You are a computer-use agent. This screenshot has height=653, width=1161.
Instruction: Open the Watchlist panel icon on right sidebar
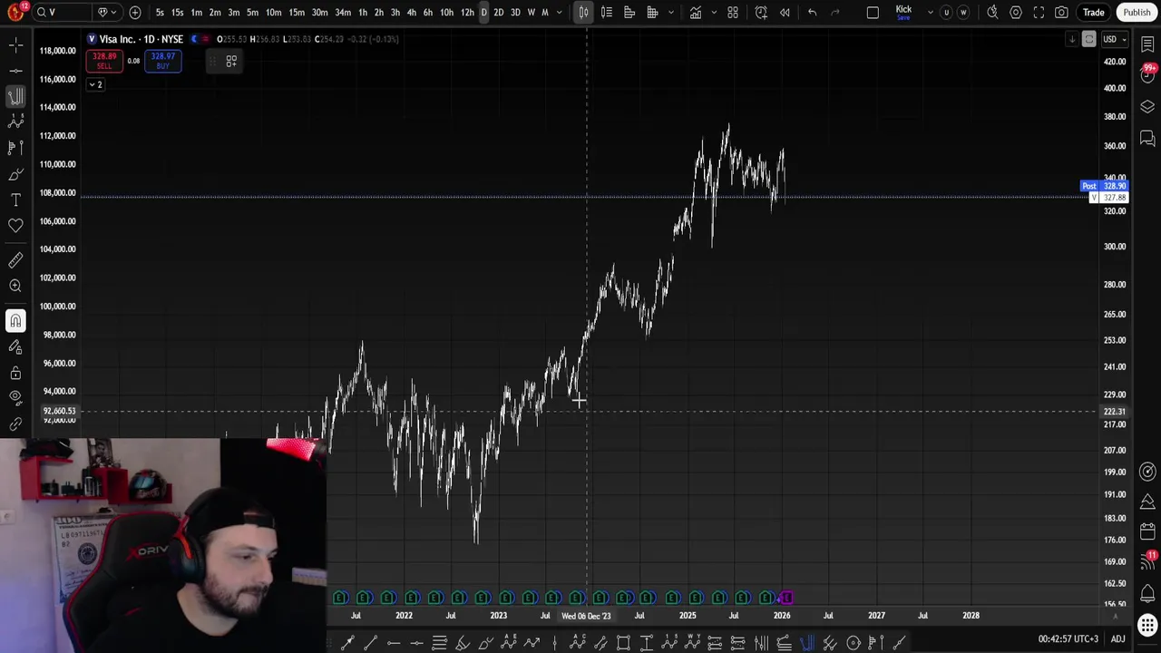[x=1147, y=44]
